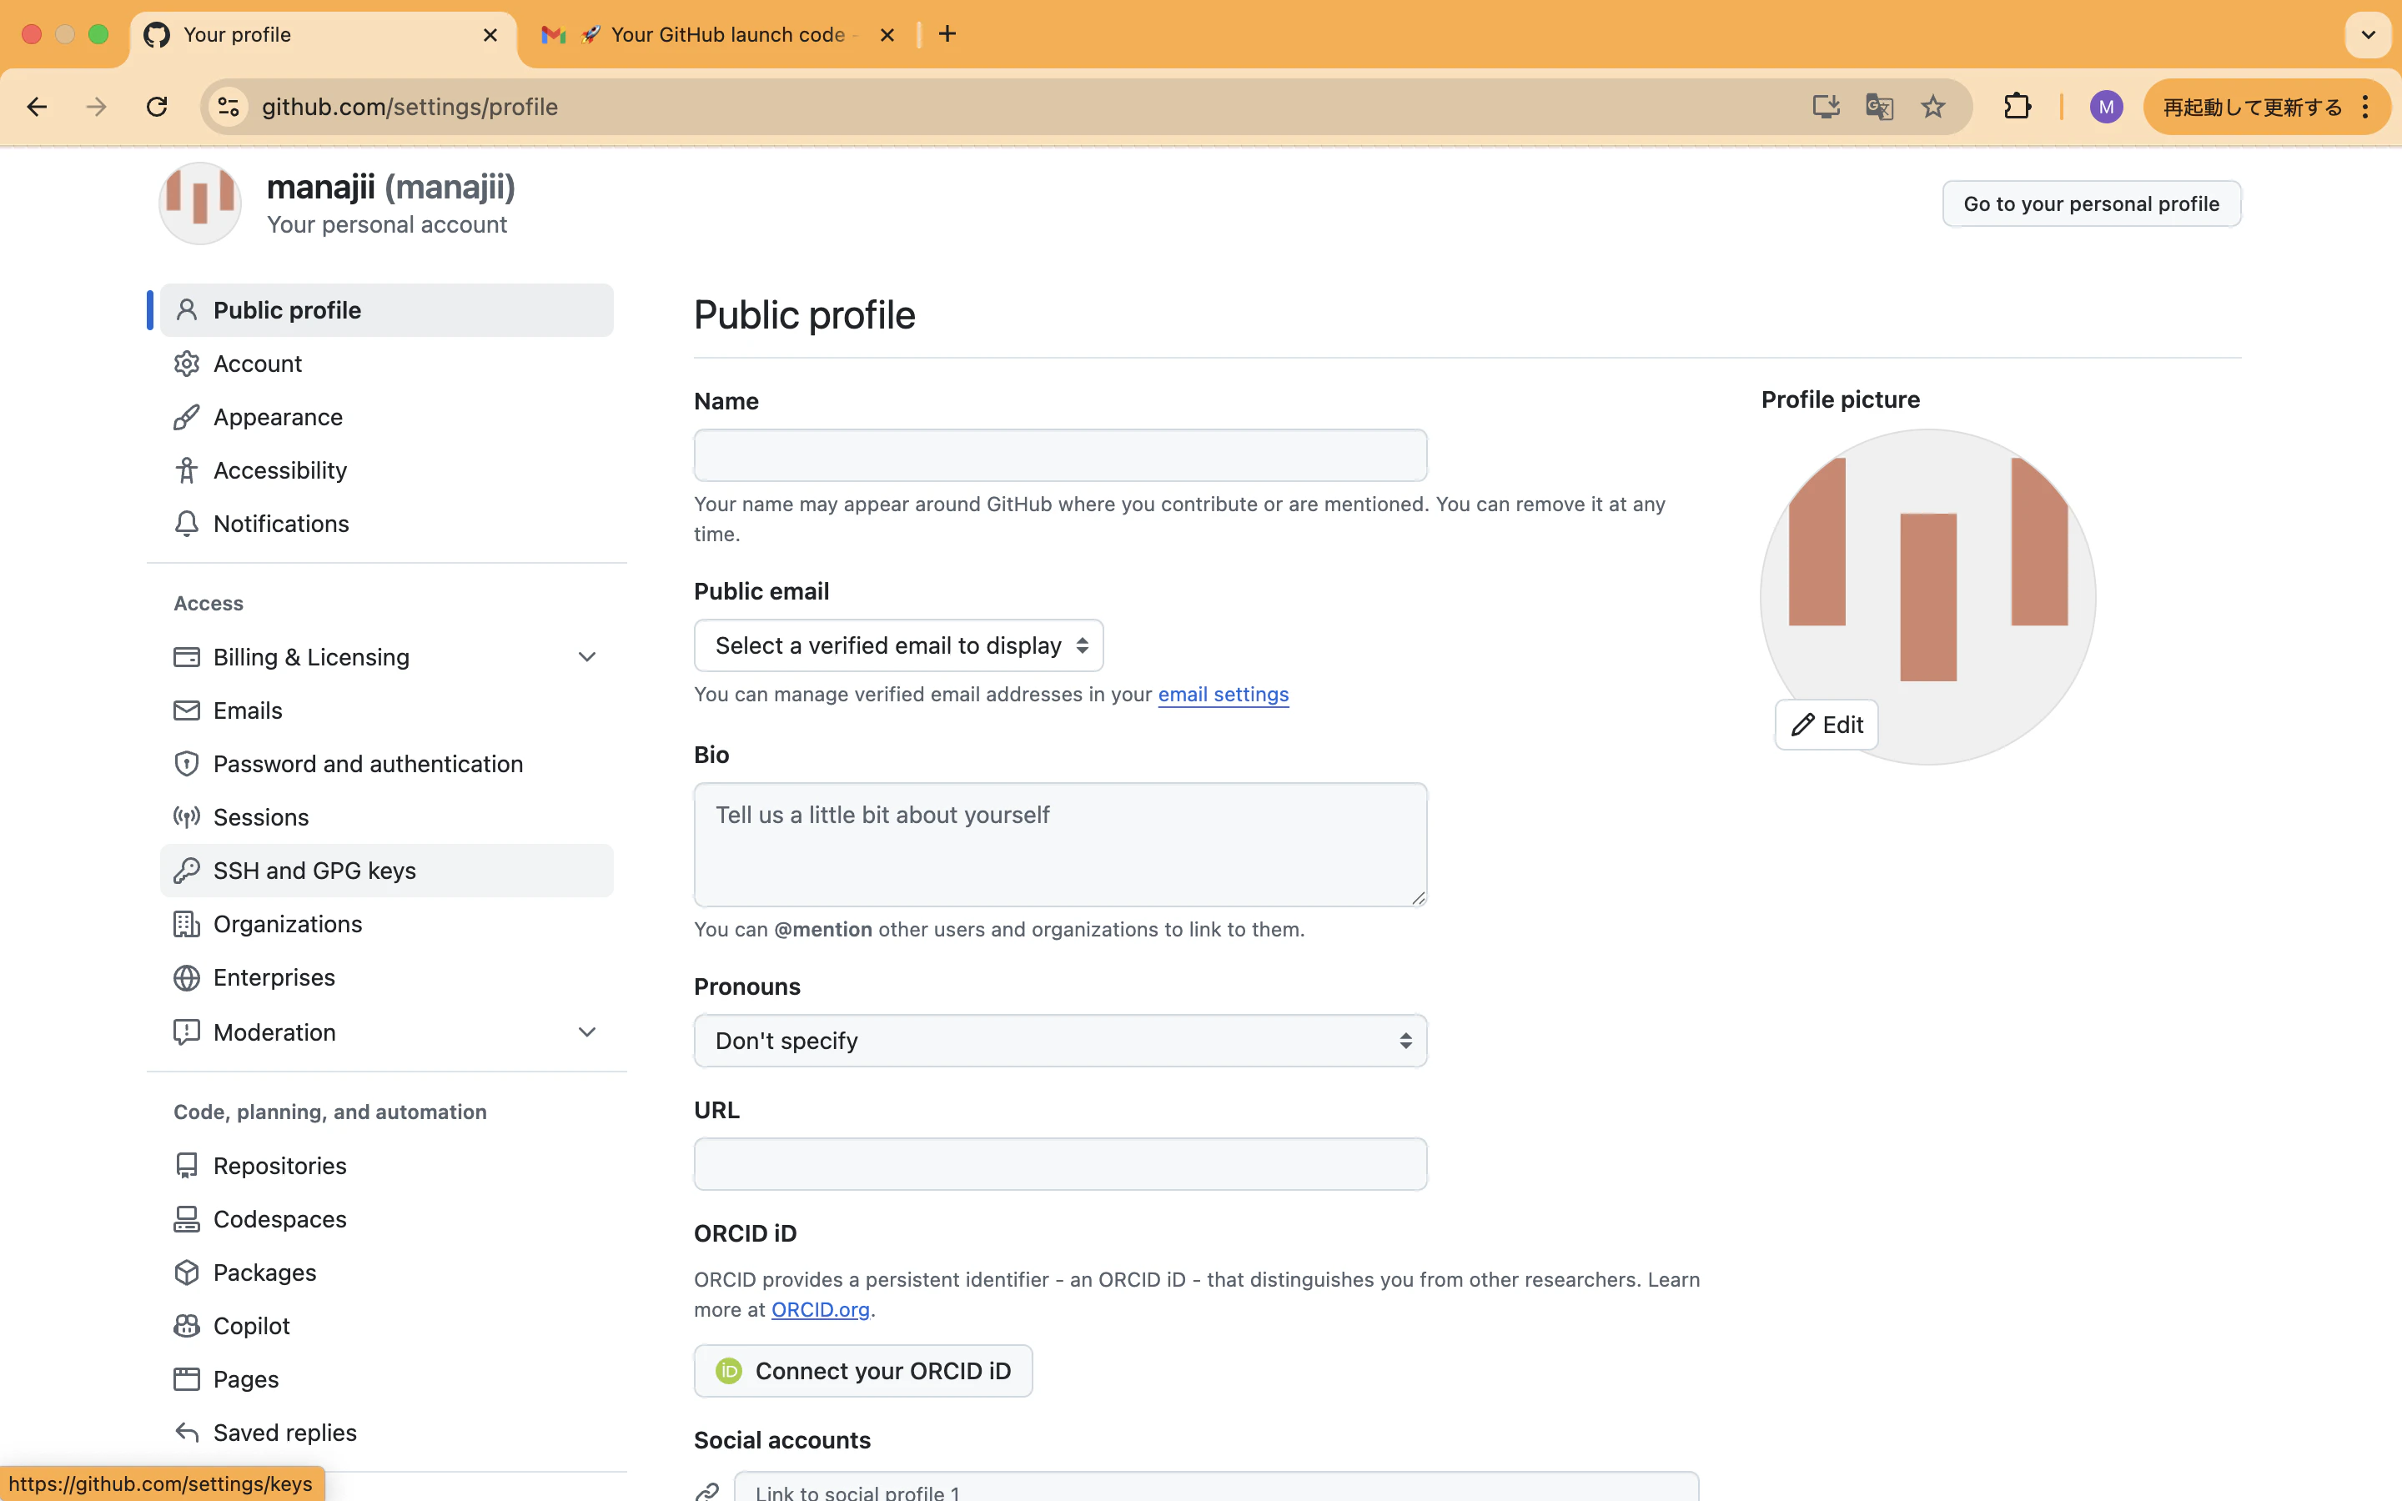The height and width of the screenshot is (1501, 2402).
Task: Open Password and authentication settings
Action: point(387,765)
